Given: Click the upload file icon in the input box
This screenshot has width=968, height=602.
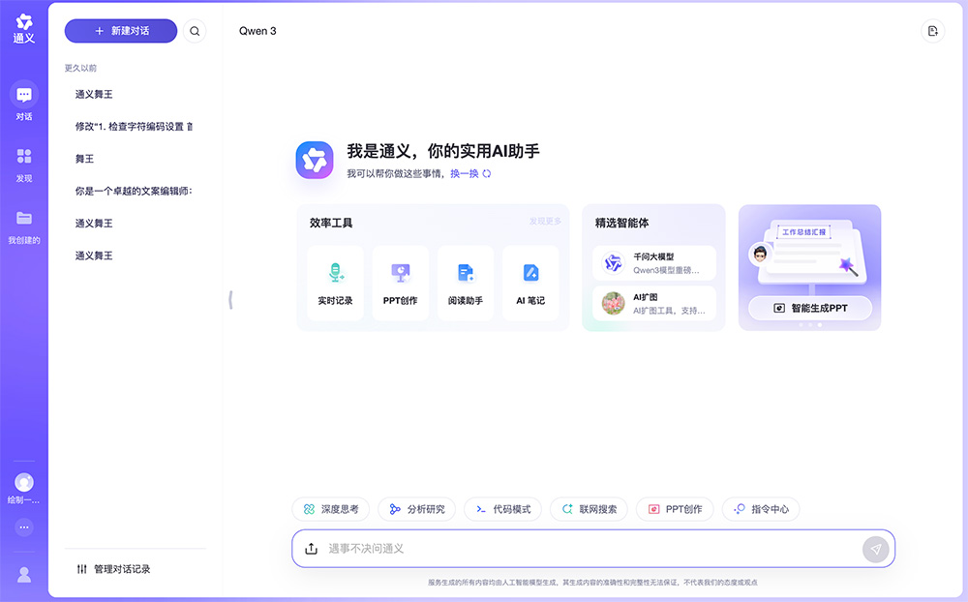Looking at the screenshot, I should 311,548.
